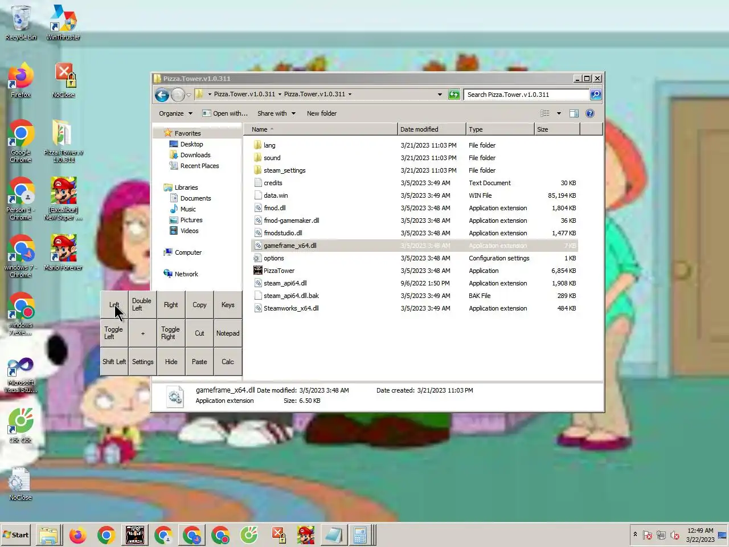Open the Explorer help icon

tap(590, 113)
